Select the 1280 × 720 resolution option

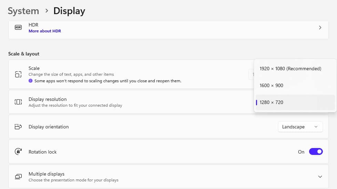(272, 102)
